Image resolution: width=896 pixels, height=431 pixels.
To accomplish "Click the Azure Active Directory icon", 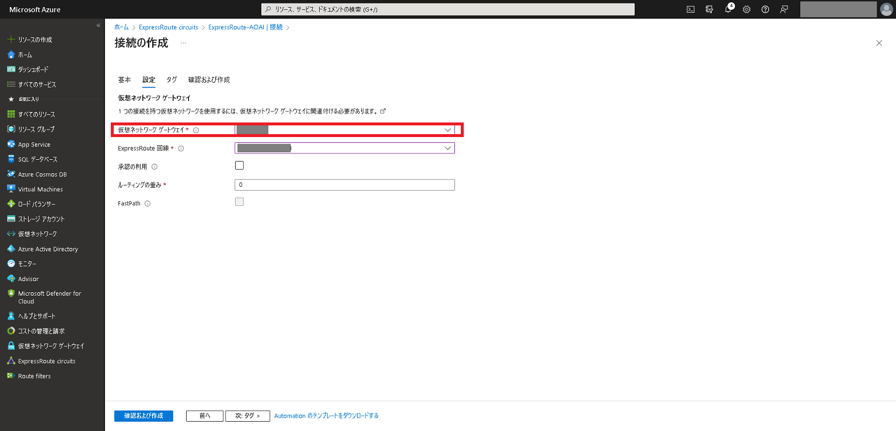I will [x=10, y=249].
